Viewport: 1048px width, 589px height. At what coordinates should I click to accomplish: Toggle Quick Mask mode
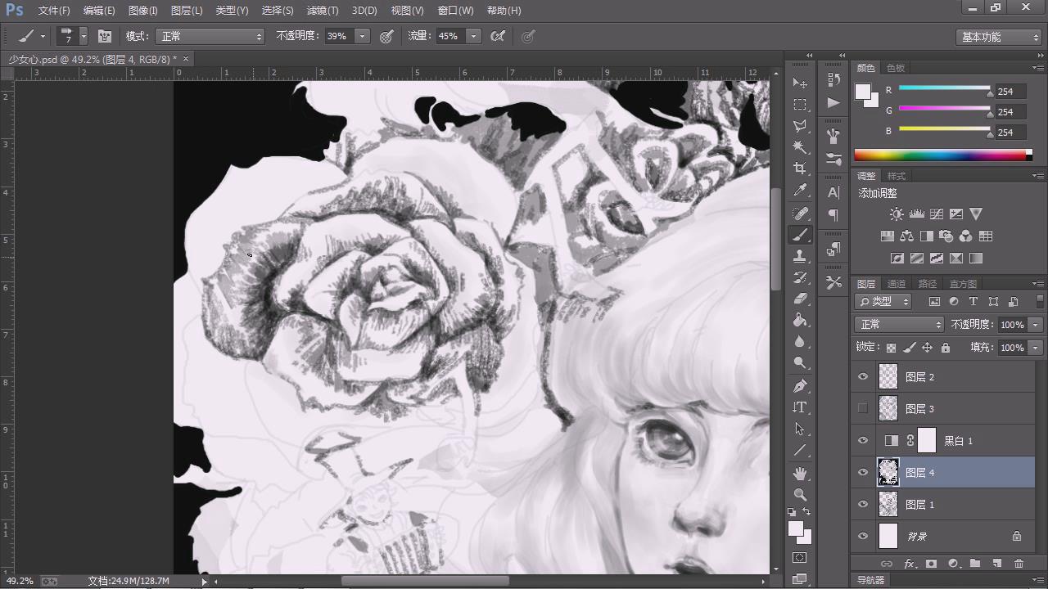800,558
